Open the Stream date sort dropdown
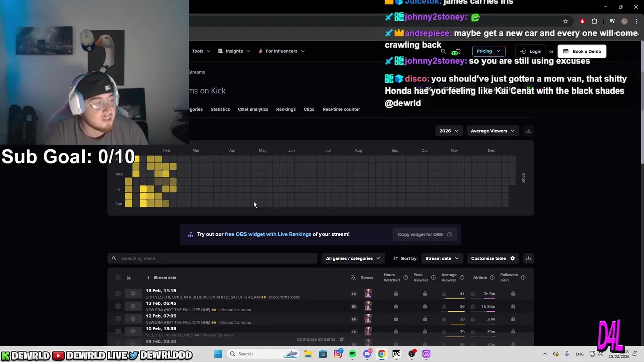The height and width of the screenshot is (362, 644). [x=442, y=258]
